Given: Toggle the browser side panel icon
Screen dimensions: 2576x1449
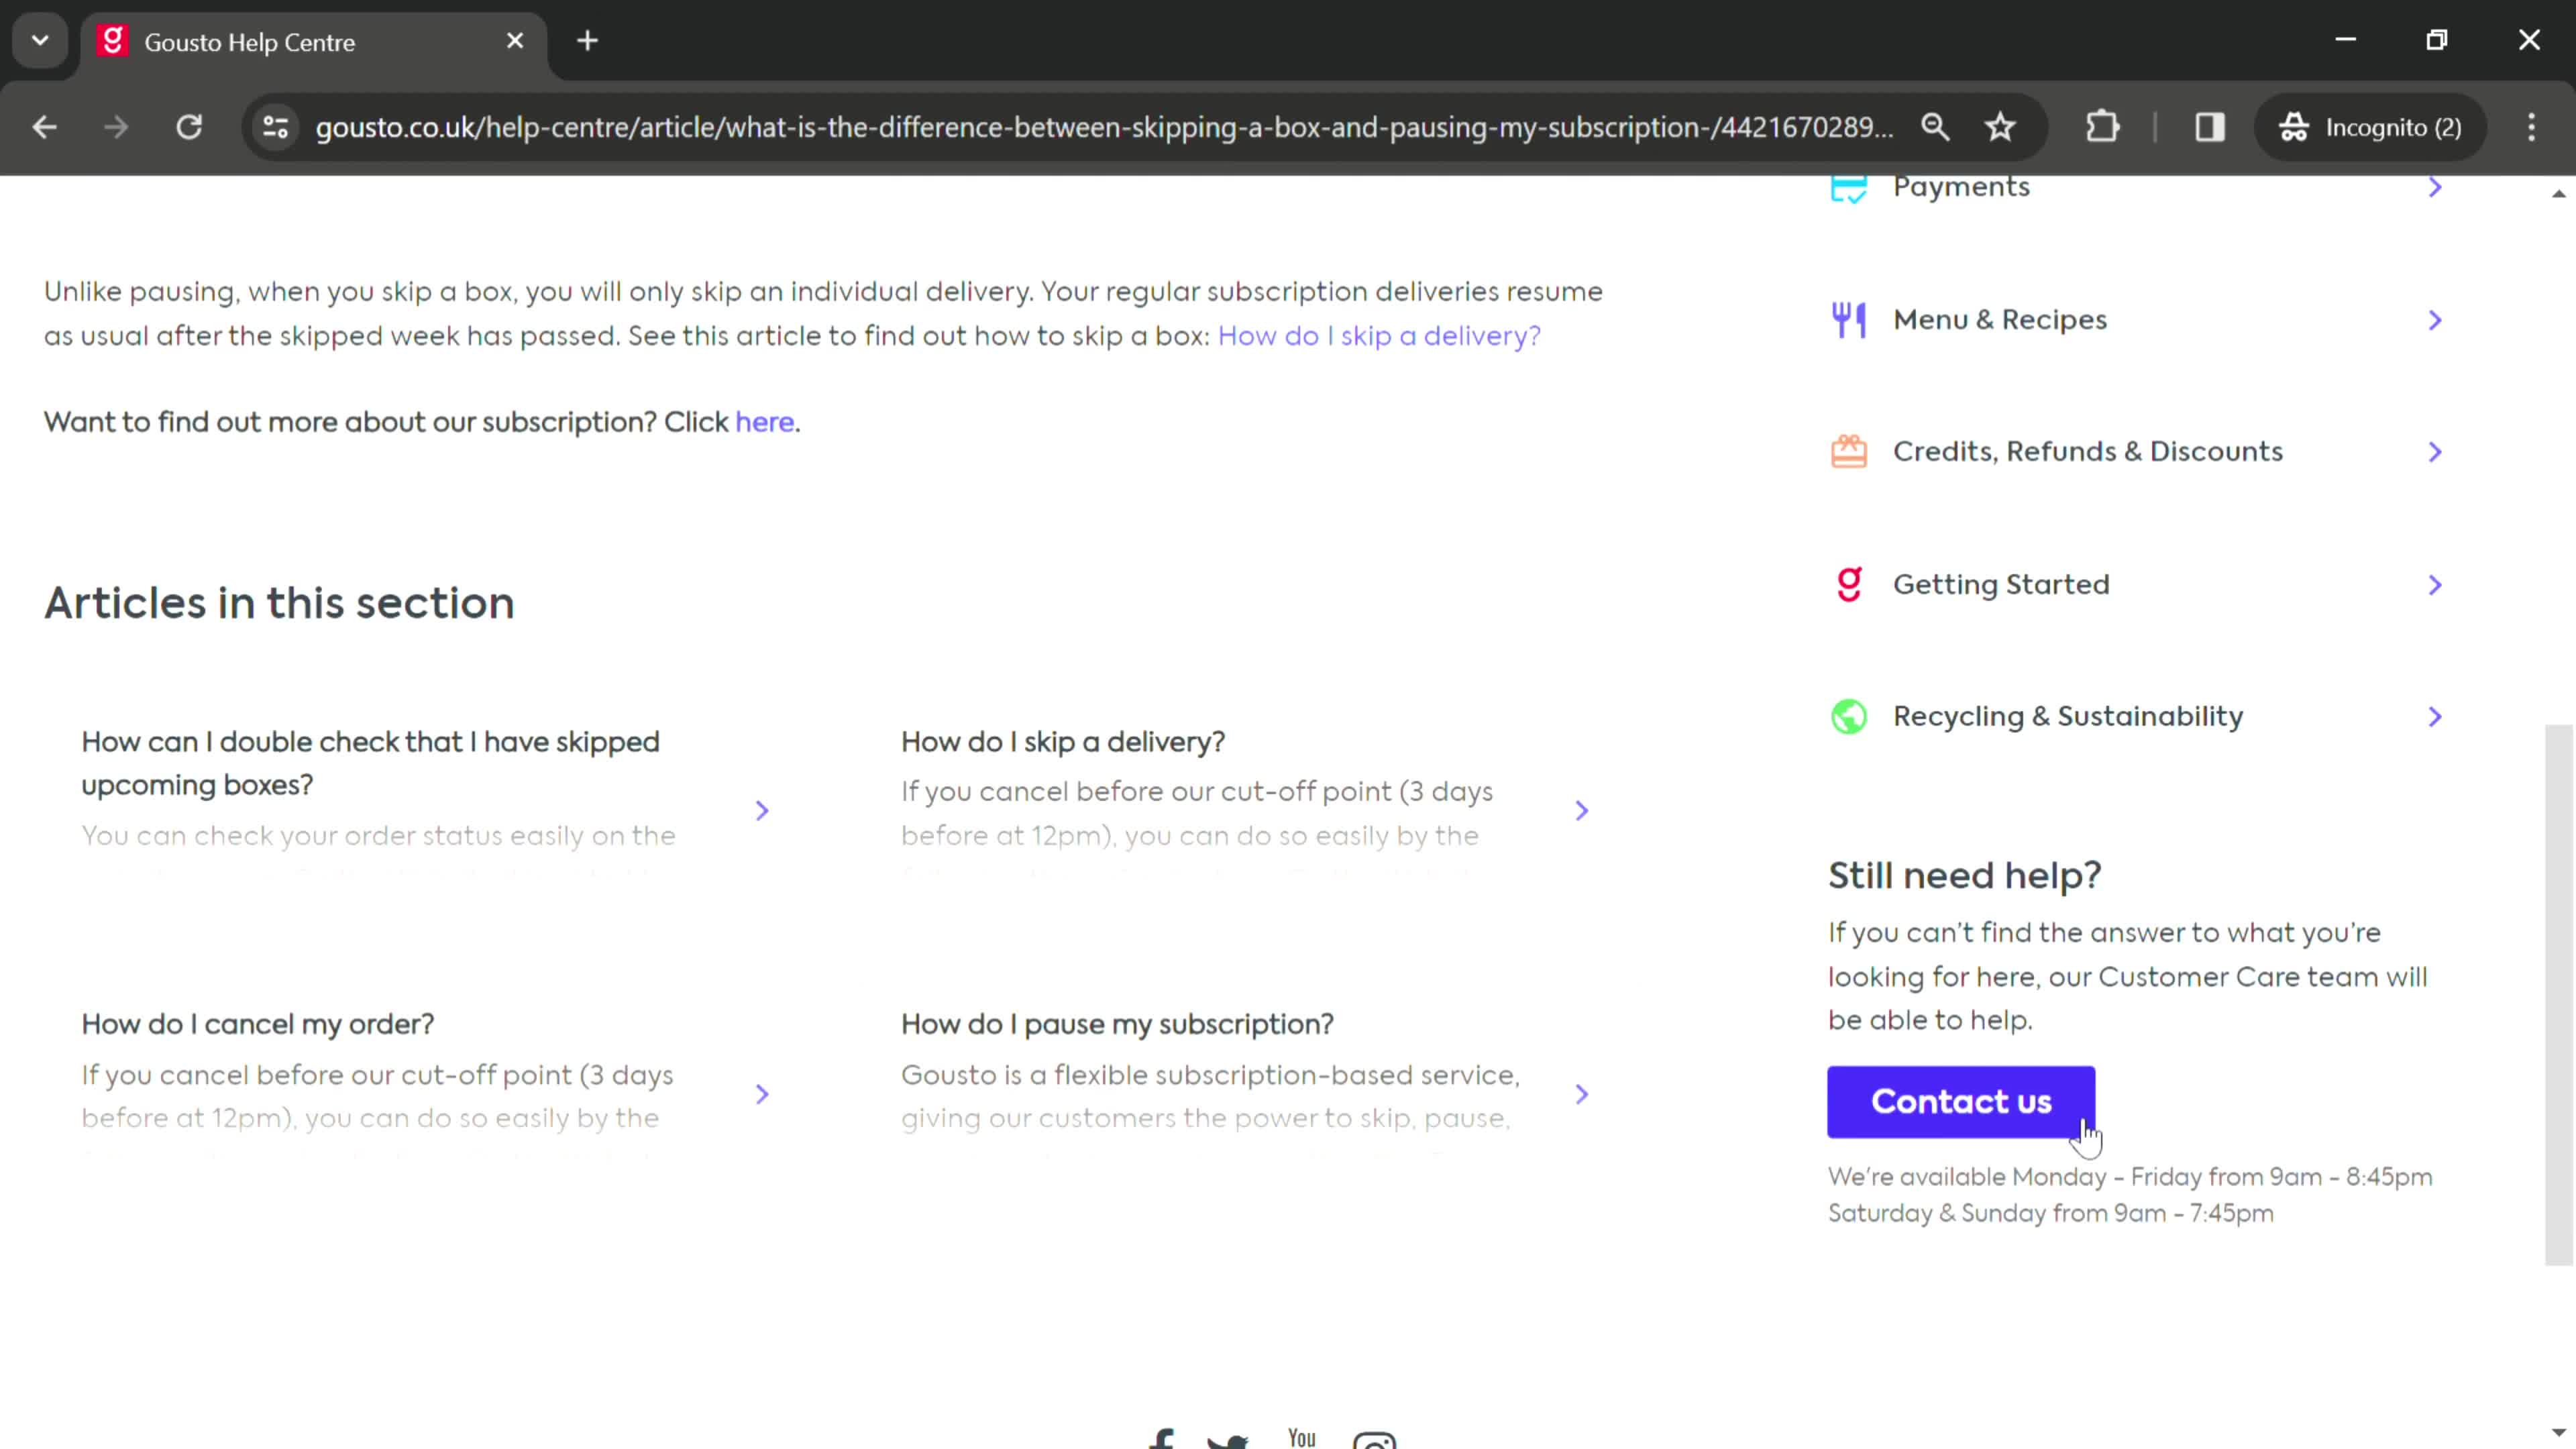Looking at the screenshot, I should (2209, 127).
